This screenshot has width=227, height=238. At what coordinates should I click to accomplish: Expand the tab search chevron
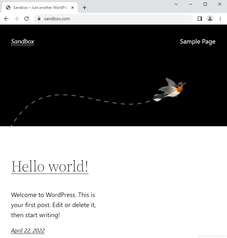click(176, 4)
